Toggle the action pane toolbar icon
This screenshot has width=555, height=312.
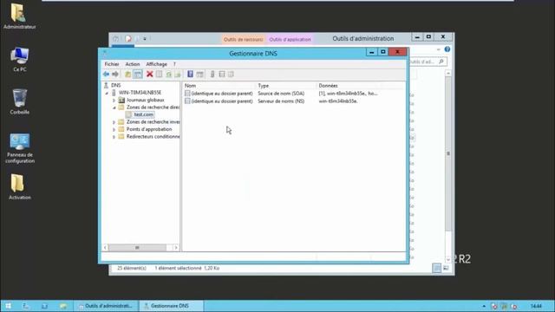(x=199, y=75)
